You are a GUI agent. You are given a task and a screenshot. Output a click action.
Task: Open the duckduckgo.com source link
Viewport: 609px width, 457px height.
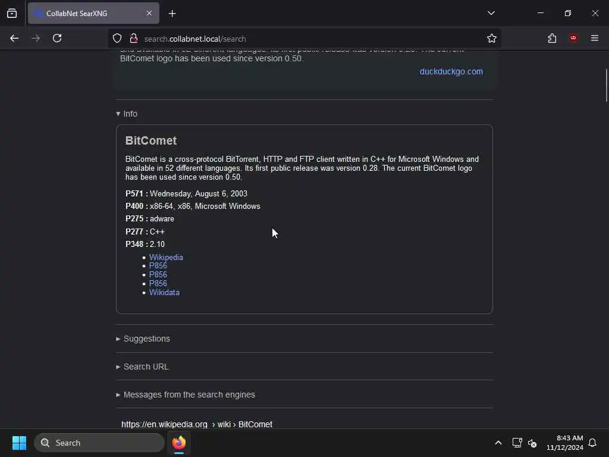pyautogui.click(x=451, y=71)
